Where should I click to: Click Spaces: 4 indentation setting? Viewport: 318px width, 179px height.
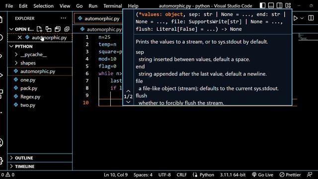point(143,175)
